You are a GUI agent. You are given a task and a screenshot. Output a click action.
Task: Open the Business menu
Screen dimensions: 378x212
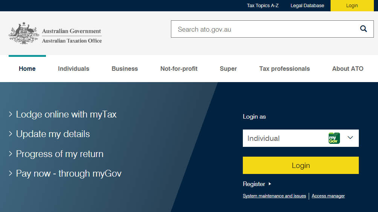pos(125,69)
